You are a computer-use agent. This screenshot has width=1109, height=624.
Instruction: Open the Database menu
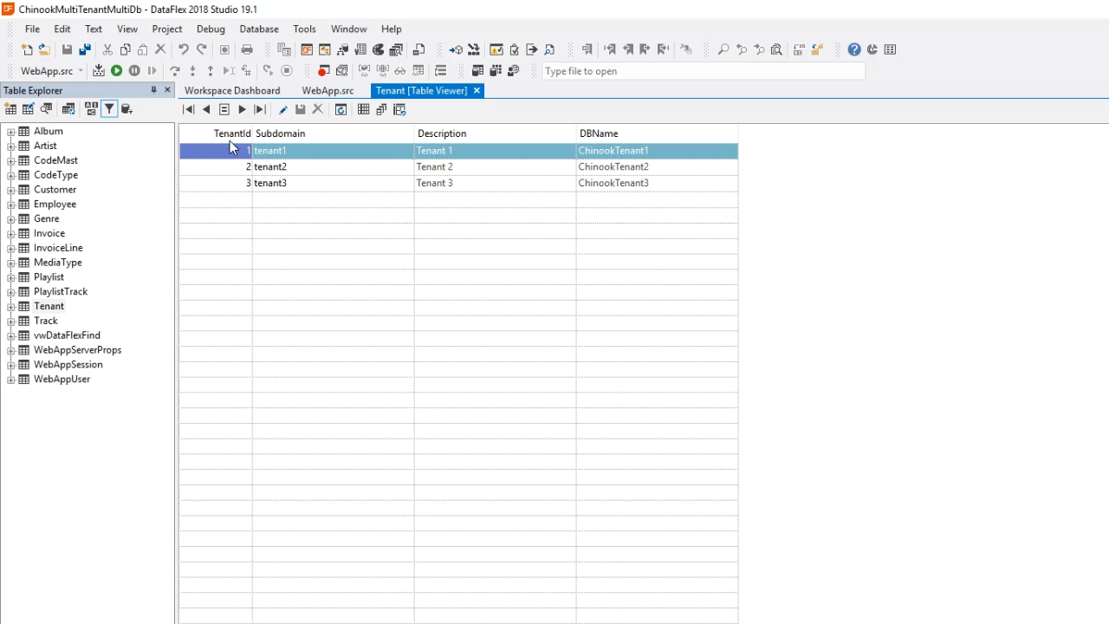(258, 29)
